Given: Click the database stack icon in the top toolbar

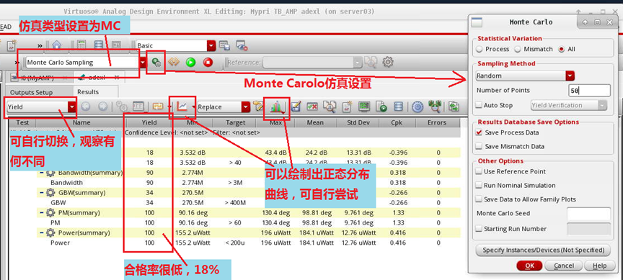Looking at the screenshot, I should (100, 45).
